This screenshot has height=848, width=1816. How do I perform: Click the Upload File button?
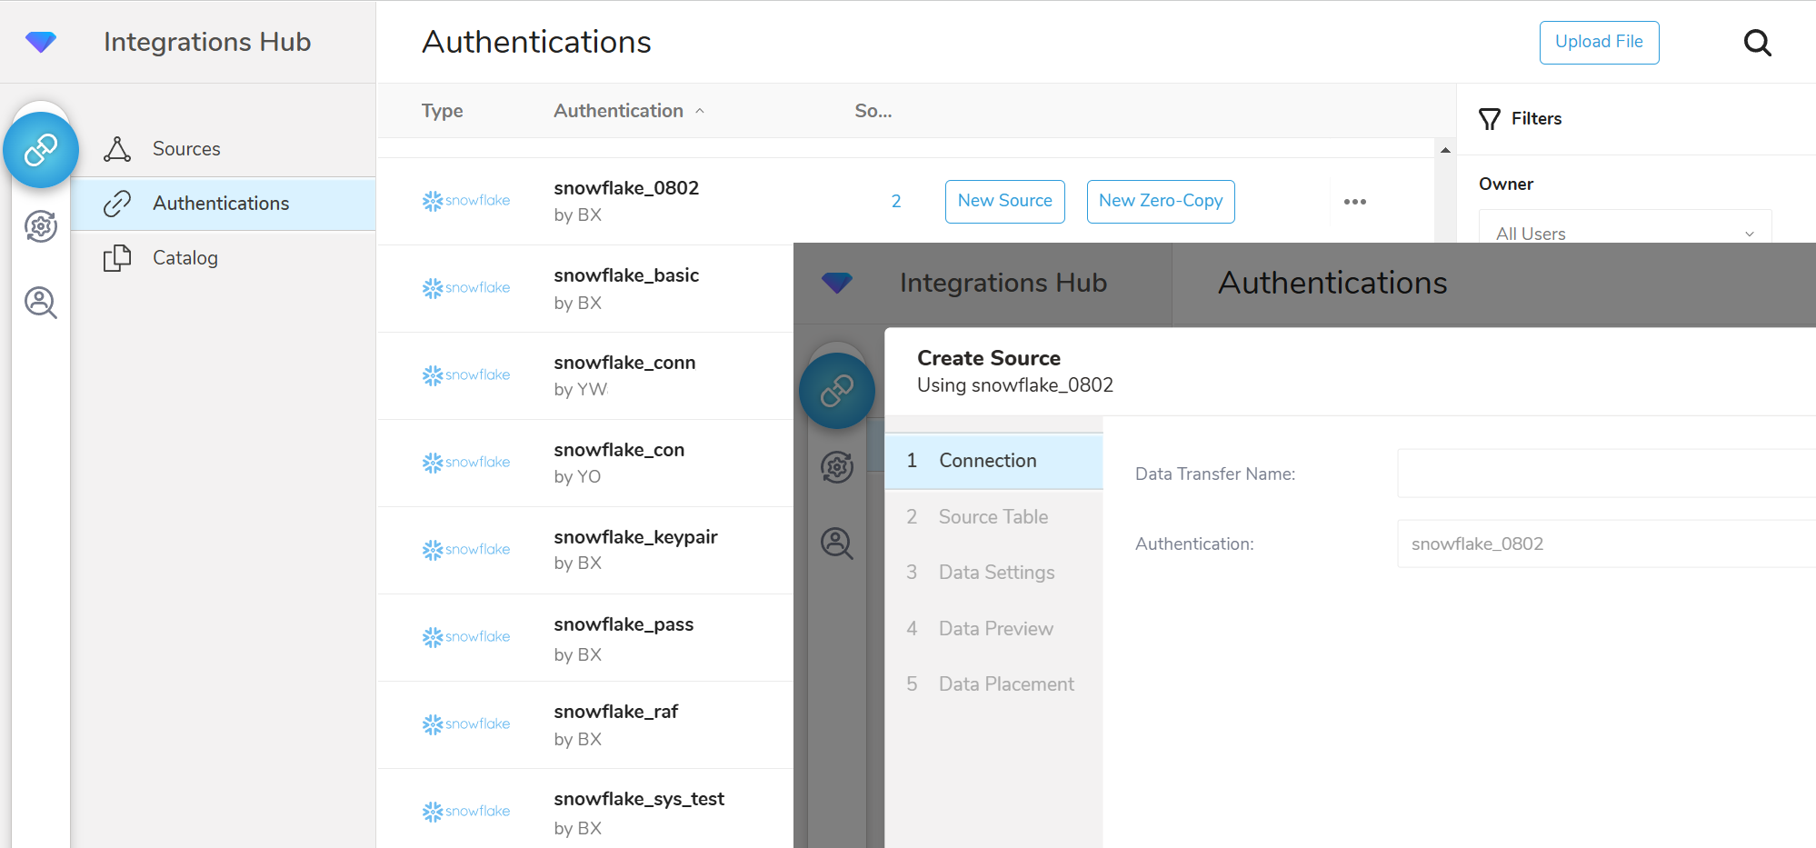tap(1598, 43)
